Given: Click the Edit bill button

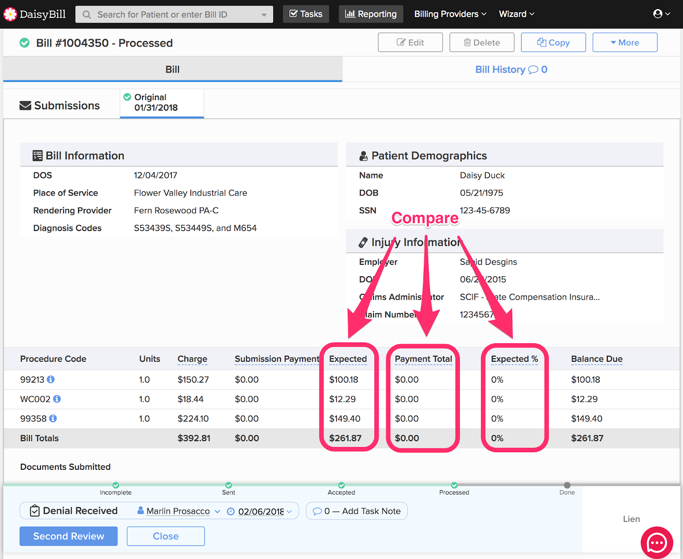Looking at the screenshot, I should [x=410, y=42].
